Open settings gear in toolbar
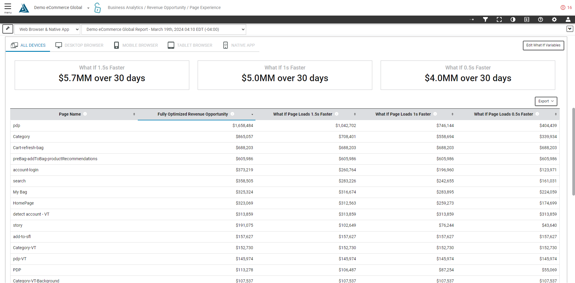575x283 pixels. pos(554,19)
